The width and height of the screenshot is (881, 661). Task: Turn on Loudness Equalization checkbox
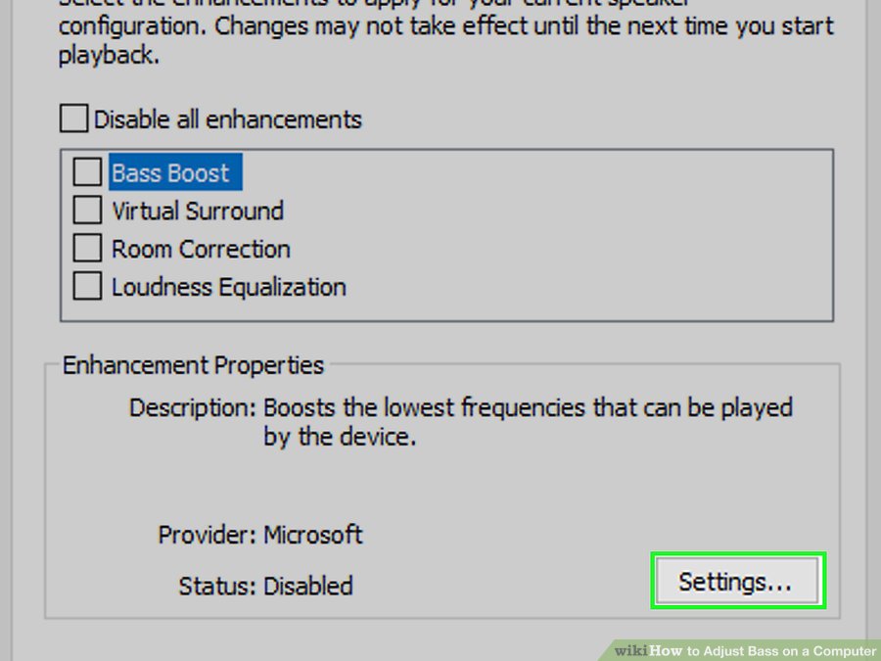coord(87,286)
